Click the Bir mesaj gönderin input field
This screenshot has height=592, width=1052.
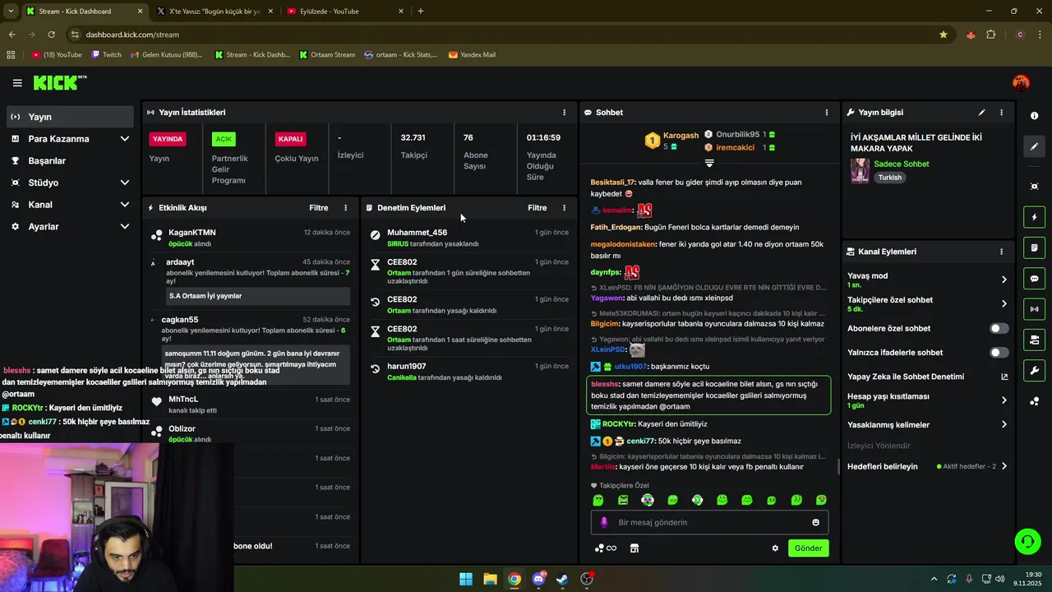(710, 522)
